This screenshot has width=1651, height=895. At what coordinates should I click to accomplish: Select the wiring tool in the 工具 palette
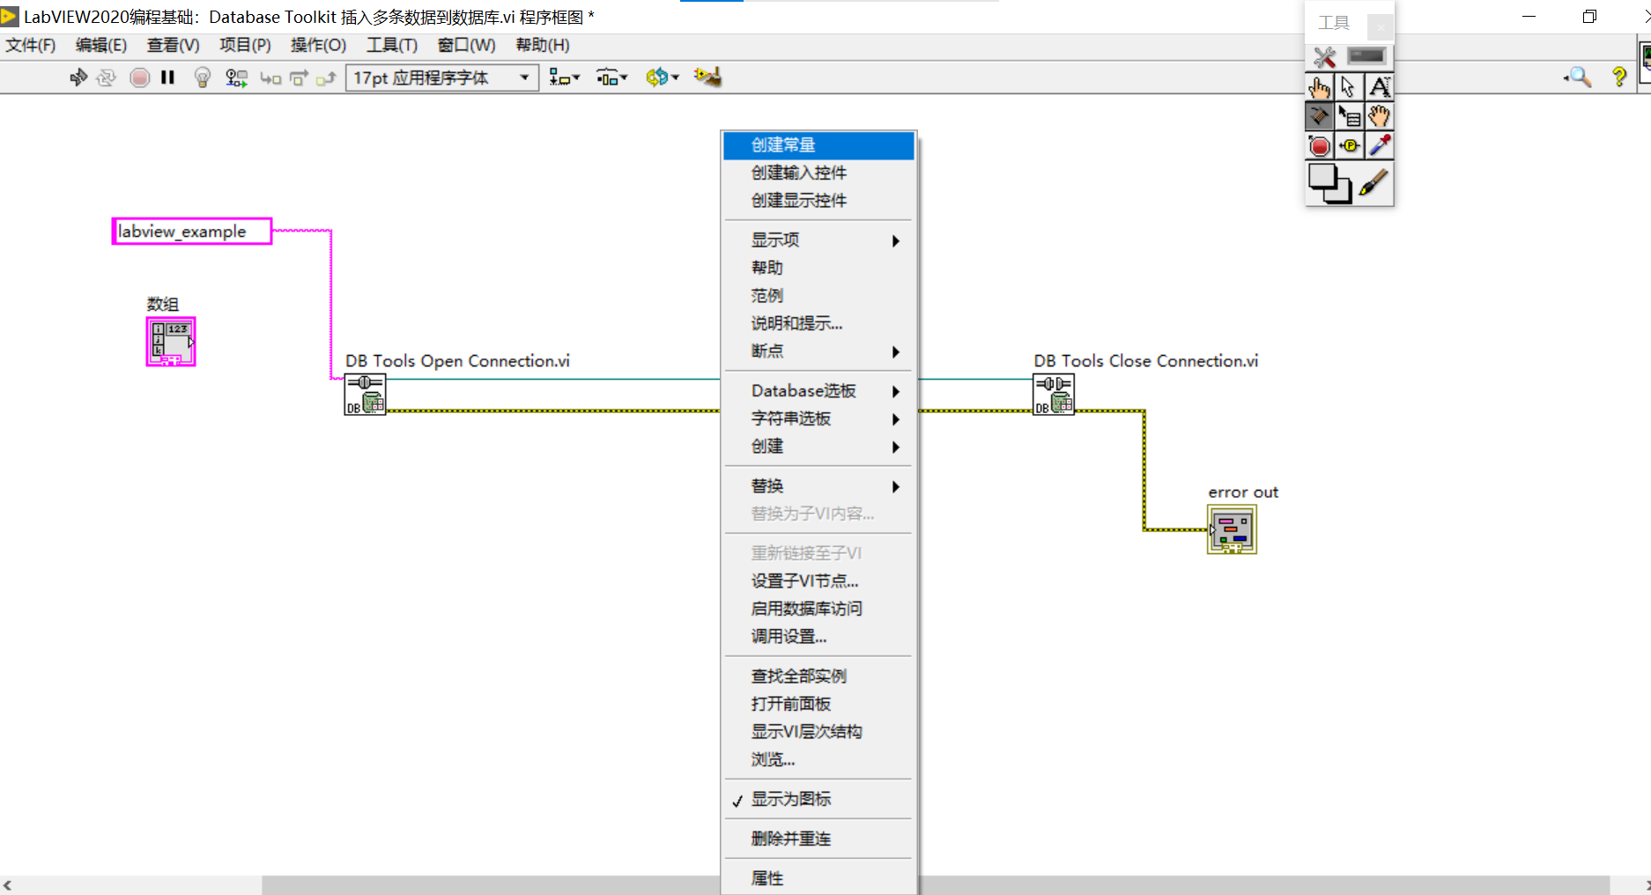tap(1319, 115)
